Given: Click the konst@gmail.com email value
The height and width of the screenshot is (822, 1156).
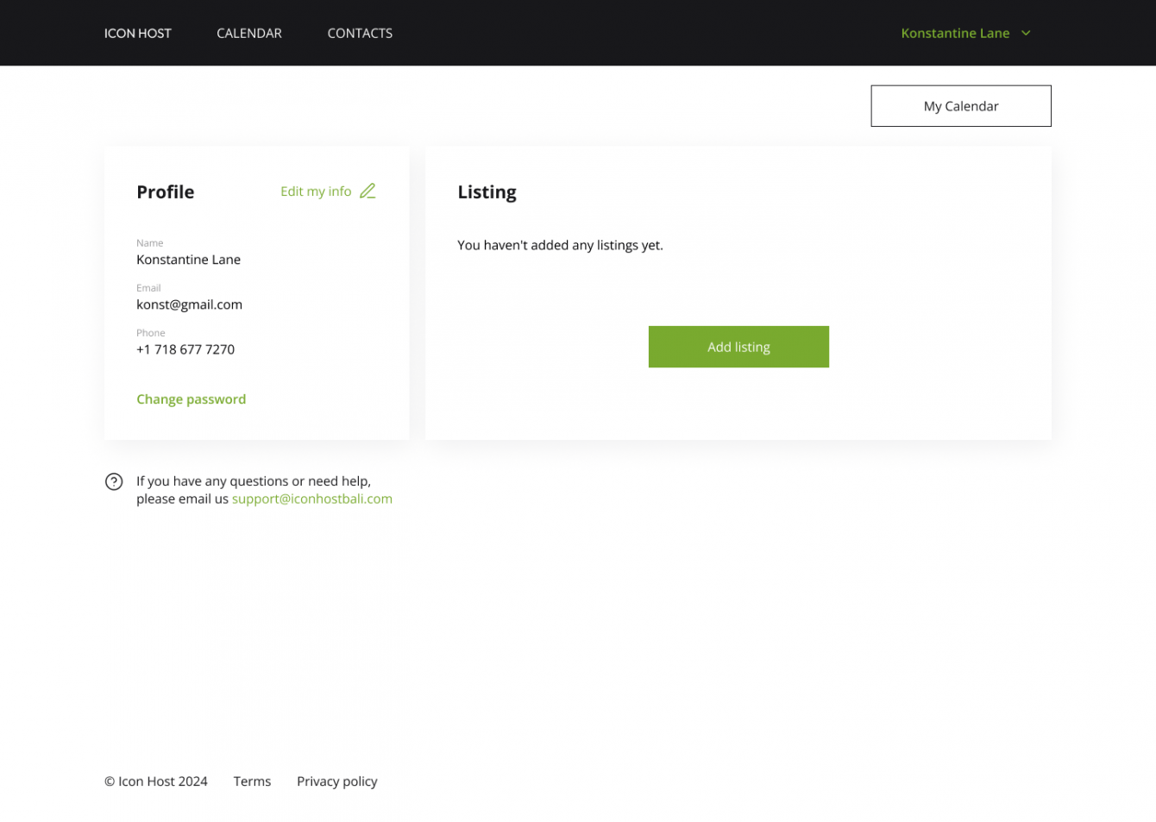Looking at the screenshot, I should point(189,304).
